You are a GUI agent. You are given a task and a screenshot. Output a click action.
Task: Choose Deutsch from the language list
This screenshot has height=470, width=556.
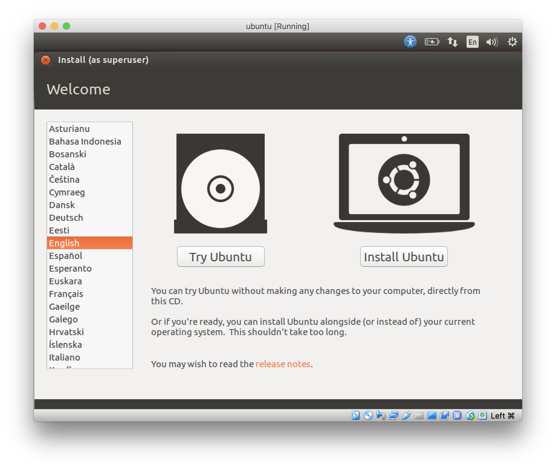(66, 218)
